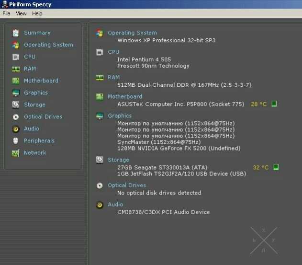Click 'No optical disk drives detected' text
The height and width of the screenshot is (265, 302).
(159, 193)
